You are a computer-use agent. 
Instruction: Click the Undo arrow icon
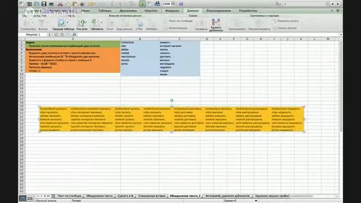pyautogui.click(x=91, y=4)
